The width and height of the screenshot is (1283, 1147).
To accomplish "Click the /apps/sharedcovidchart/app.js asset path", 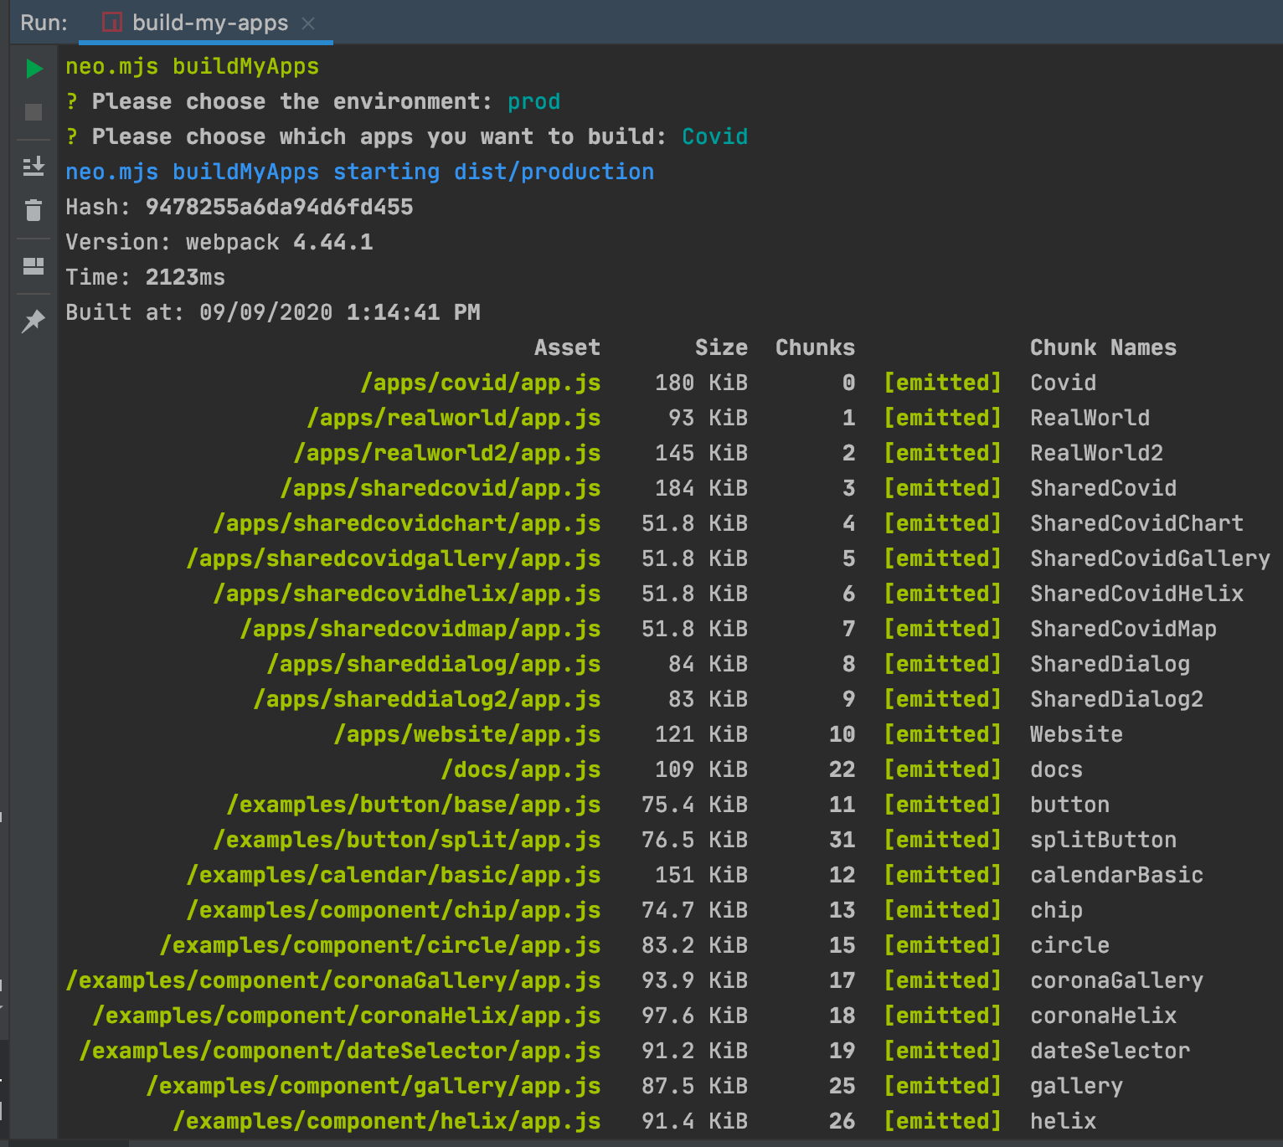I will [407, 523].
